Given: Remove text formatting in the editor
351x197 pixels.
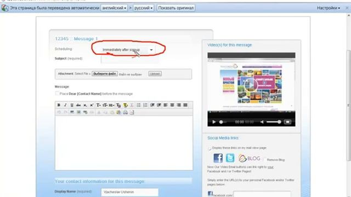Looking at the screenshot, I should click(132, 105).
